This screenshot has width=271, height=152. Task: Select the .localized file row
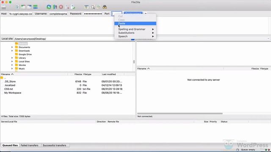point(68,85)
